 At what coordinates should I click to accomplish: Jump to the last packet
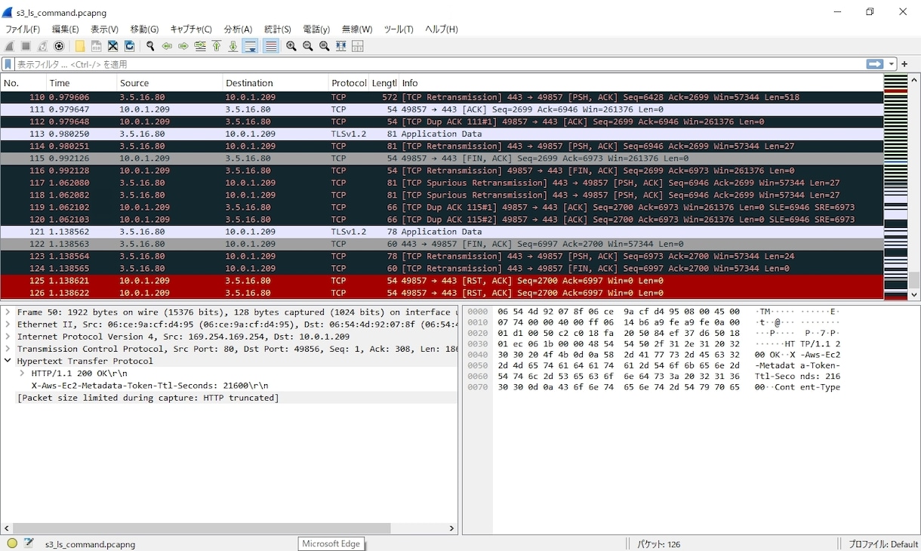click(x=233, y=46)
